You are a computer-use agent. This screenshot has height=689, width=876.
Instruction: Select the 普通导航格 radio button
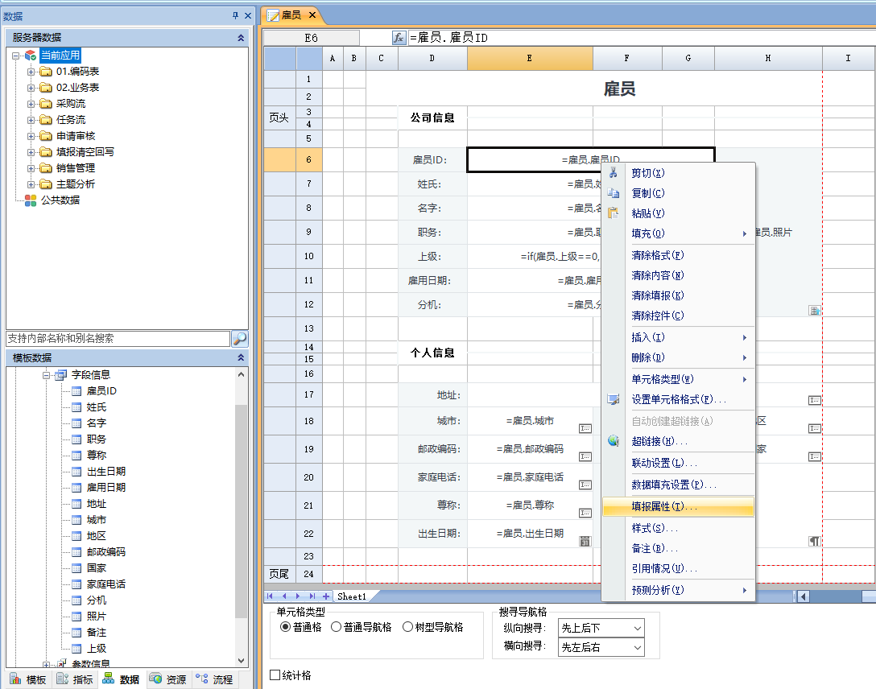(x=337, y=627)
